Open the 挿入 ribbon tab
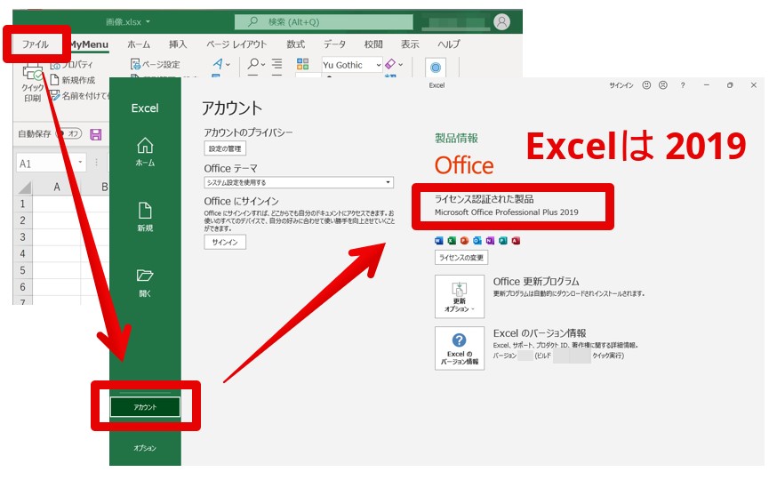Screen dimensions: 777x488 point(178,44)
